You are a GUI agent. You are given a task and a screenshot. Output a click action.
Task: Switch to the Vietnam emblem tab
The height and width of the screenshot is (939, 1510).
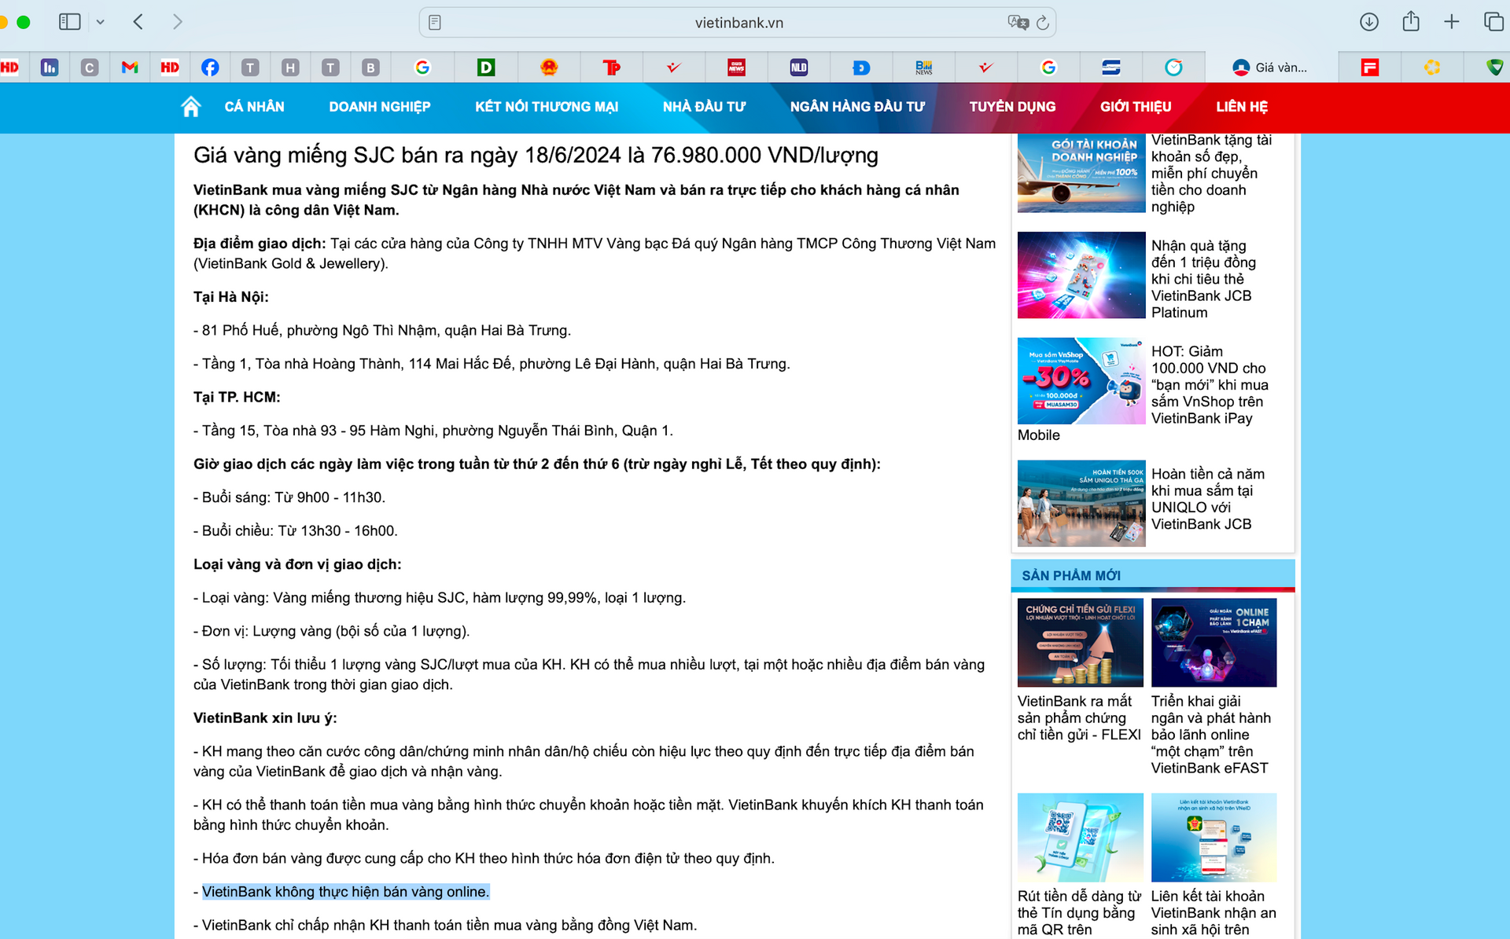549,68
